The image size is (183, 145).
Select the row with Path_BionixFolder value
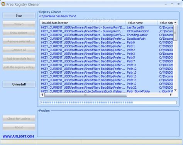[x=107, y=91]
